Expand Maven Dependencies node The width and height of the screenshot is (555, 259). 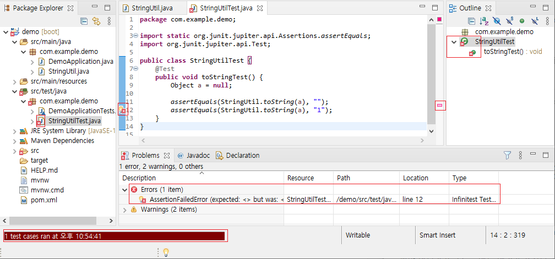[x=14, y=141]
